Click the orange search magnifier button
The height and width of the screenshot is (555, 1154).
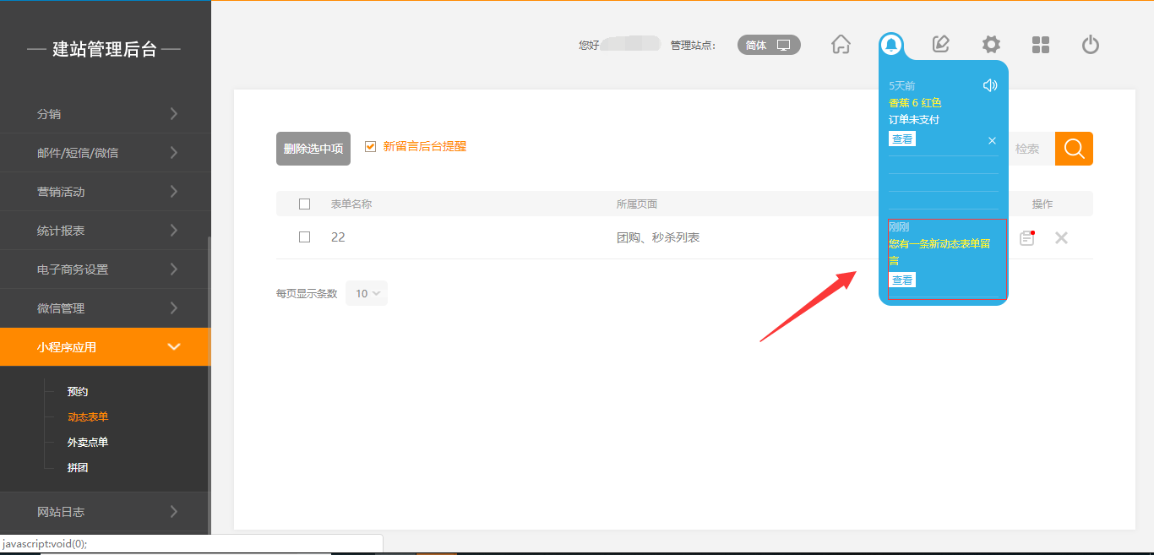click(1074, 149)
